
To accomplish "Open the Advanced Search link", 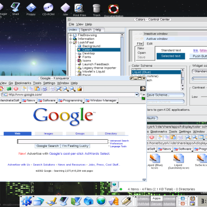I will point(120,141).
